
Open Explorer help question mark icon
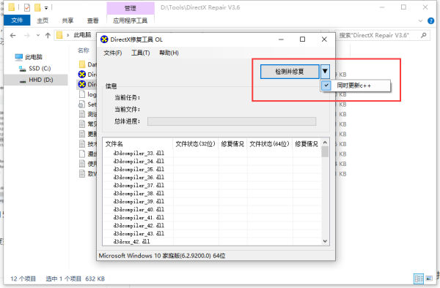[x=430, y=20]
